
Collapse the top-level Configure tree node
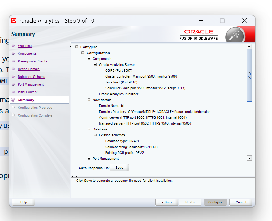click(x=76, y=47)
